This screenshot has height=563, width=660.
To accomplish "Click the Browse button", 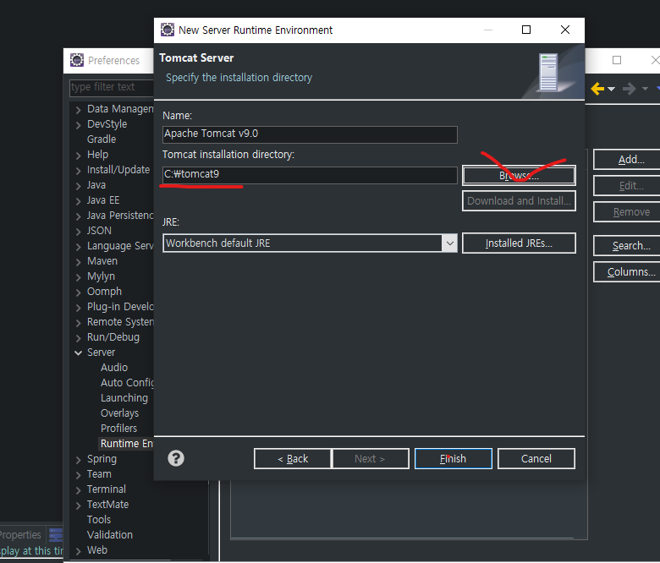I will [519, 175].
